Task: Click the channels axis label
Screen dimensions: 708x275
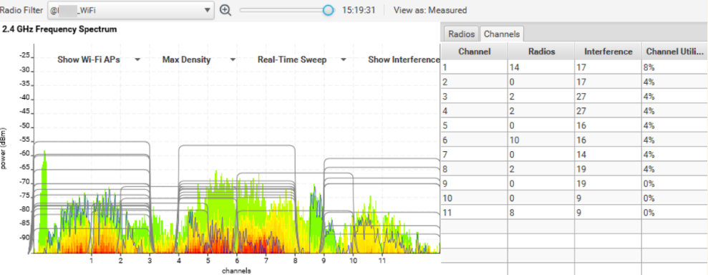Action: [x=236, y=271]
